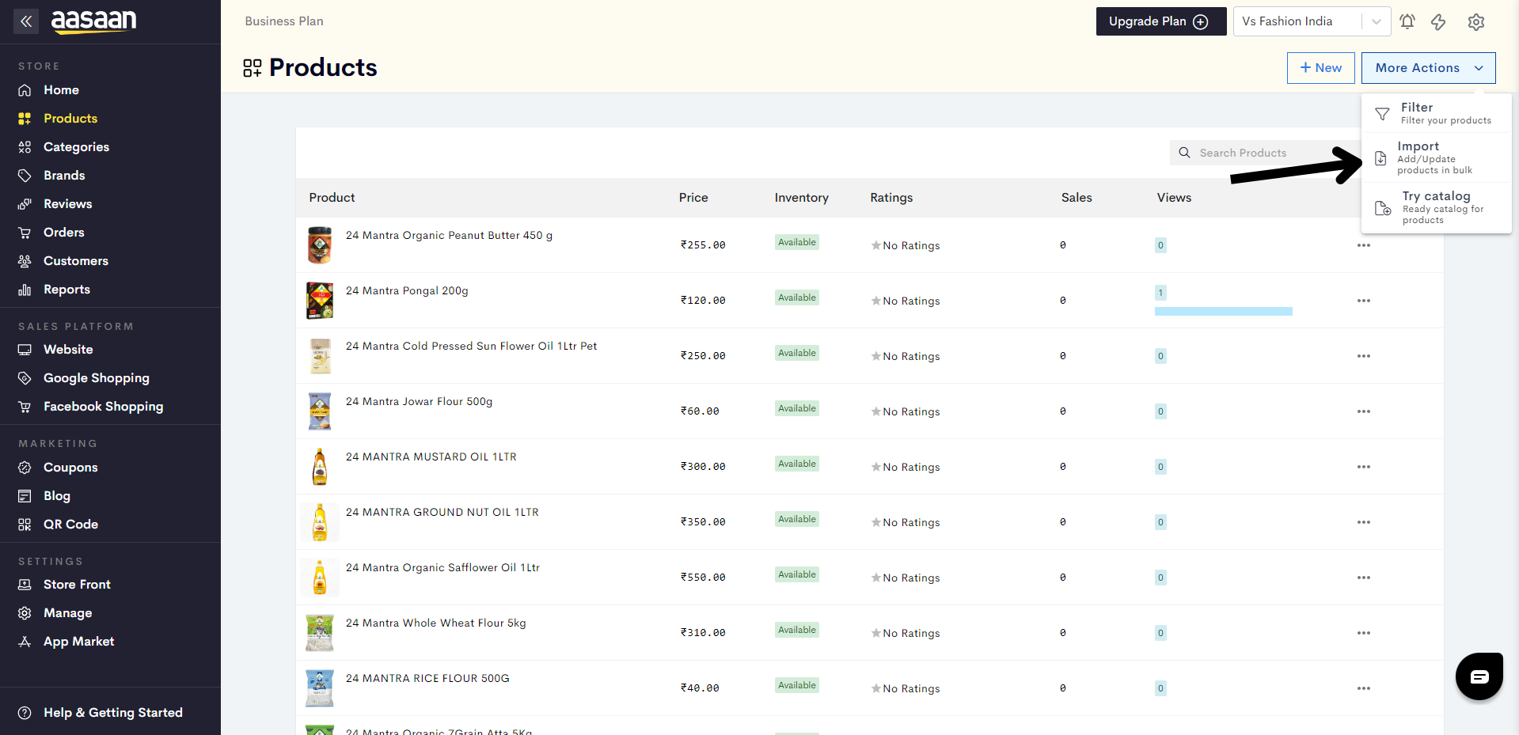Viewport: 1519px width, 735px height.
Task: Click Upgrade Plan button
Action: point(1160,21)
